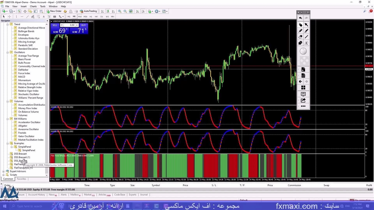The height and width of the screenshot is (210, 374).
Task: Expand the Expert Advisors tree node
Action: coord(4,171)
